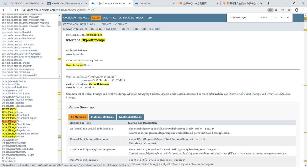Open the USE navigation item

point(105,18)
